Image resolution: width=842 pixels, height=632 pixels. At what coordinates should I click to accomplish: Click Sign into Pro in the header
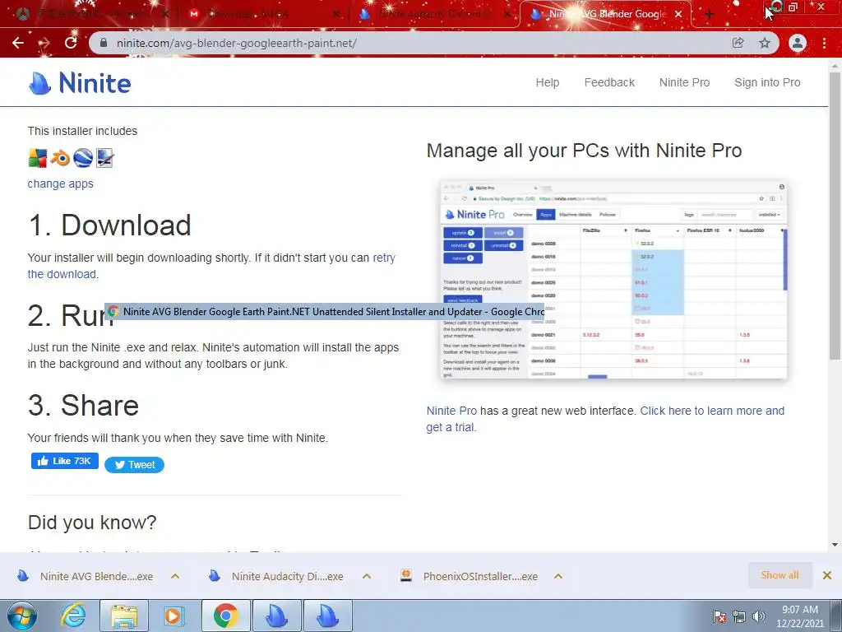(x=767, y=82)
